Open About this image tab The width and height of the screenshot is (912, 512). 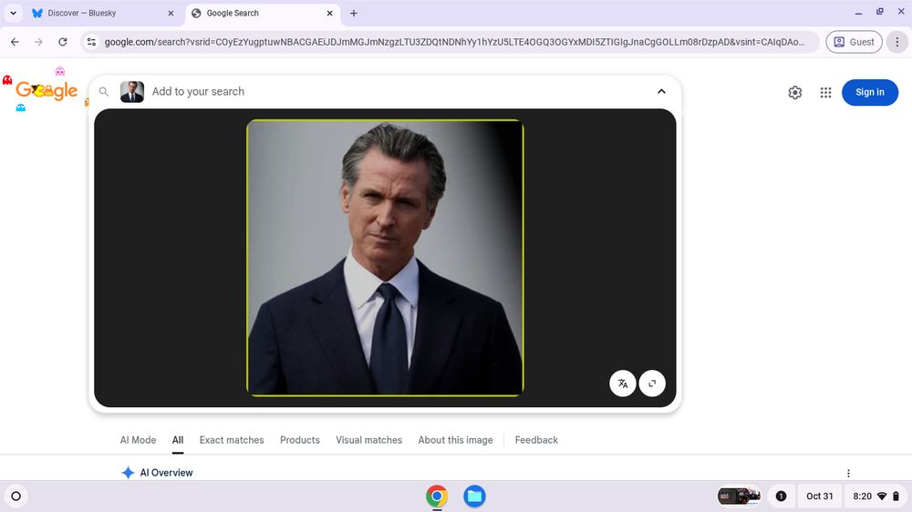coord(455,440)
